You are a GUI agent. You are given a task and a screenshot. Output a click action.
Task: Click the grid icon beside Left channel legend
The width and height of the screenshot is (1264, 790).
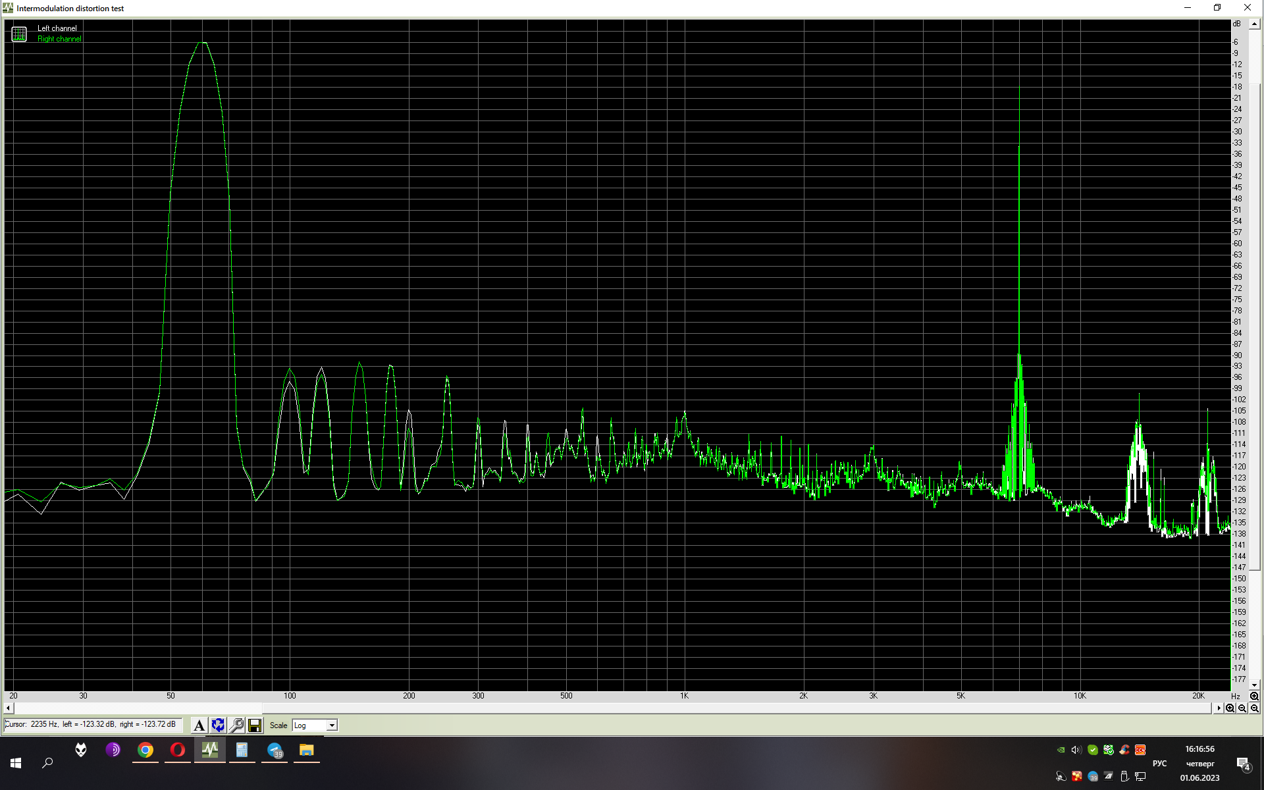coord(19,34)
